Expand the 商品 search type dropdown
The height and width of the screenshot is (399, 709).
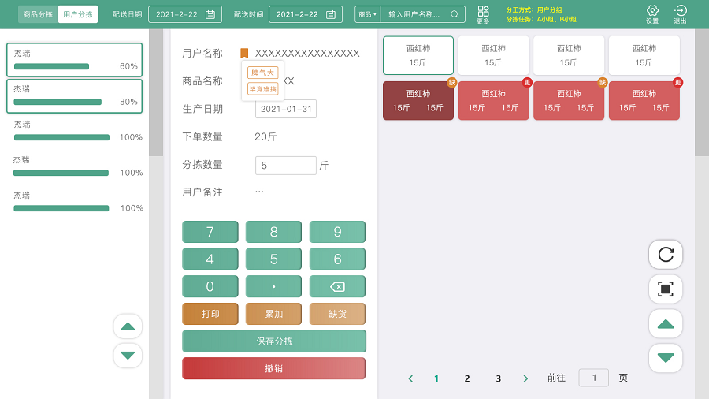(x=368, y=14)
